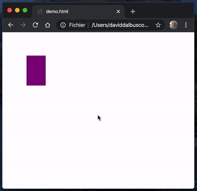Screen dimensions: 197x191
Task: Open the home page via house icon
Action: point(48,25)
